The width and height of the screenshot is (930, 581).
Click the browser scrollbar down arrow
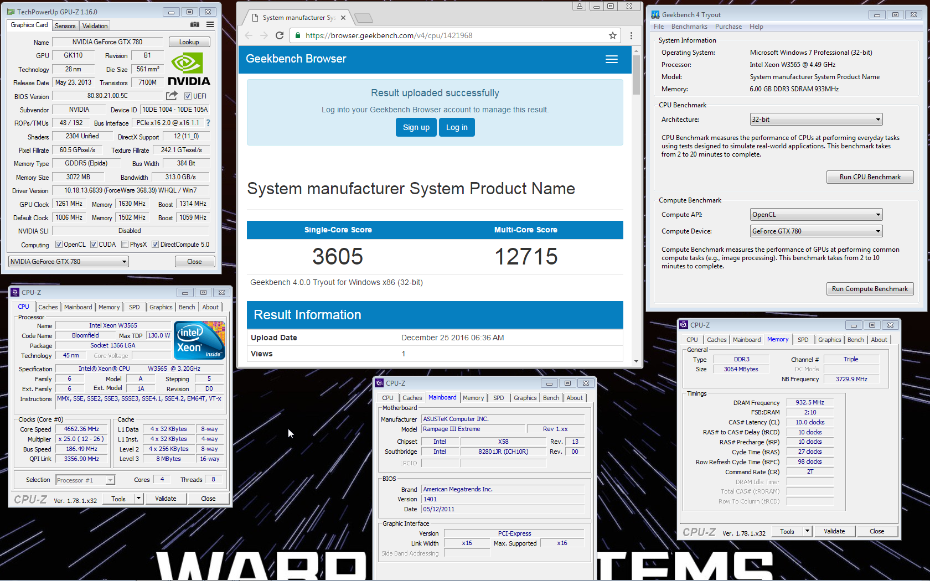coord(636,361)
